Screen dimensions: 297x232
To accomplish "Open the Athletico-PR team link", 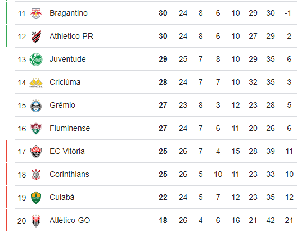I will coord(71,36).
